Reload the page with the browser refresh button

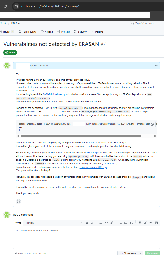[x=5, y=6]
